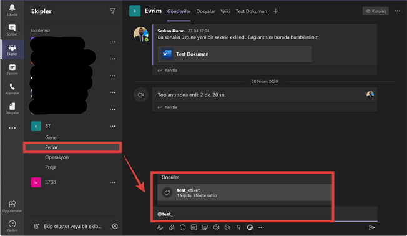This screenshot has height=236, width=407.
Task: Switch to the Gönderiler tab
Action: click(x=179, y=11)
